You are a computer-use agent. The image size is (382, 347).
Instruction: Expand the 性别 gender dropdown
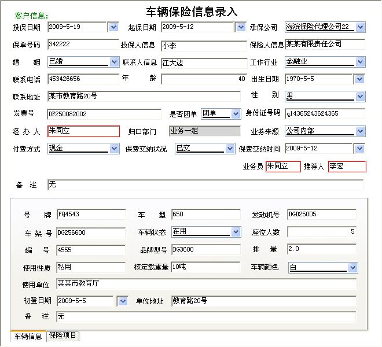point(360,96)
